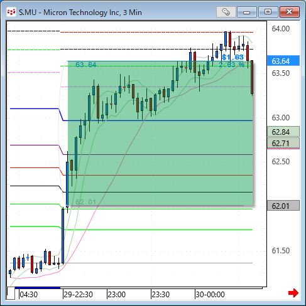Click the blue 63.64 current price label
The height and width of the screenshot is (306, 306).
[283, 61]
